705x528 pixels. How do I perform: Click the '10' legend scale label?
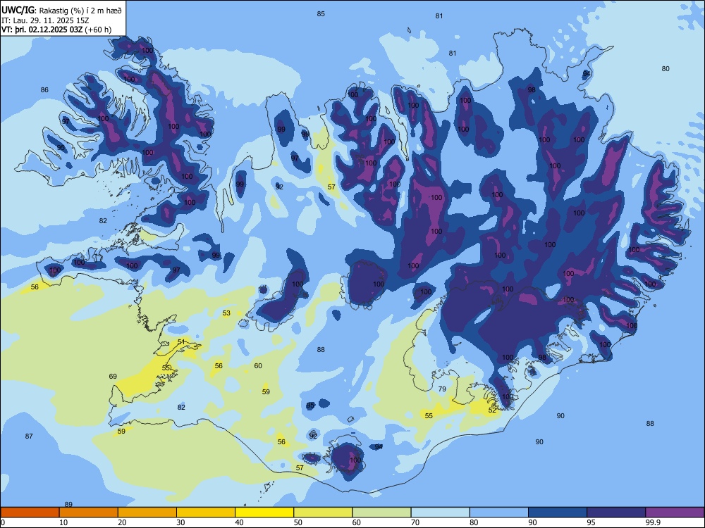(x=63, y=522)
